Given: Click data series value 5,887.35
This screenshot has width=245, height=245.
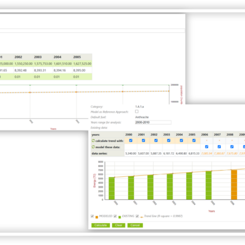Looking at the screenshot, I should tap(156, 153).
